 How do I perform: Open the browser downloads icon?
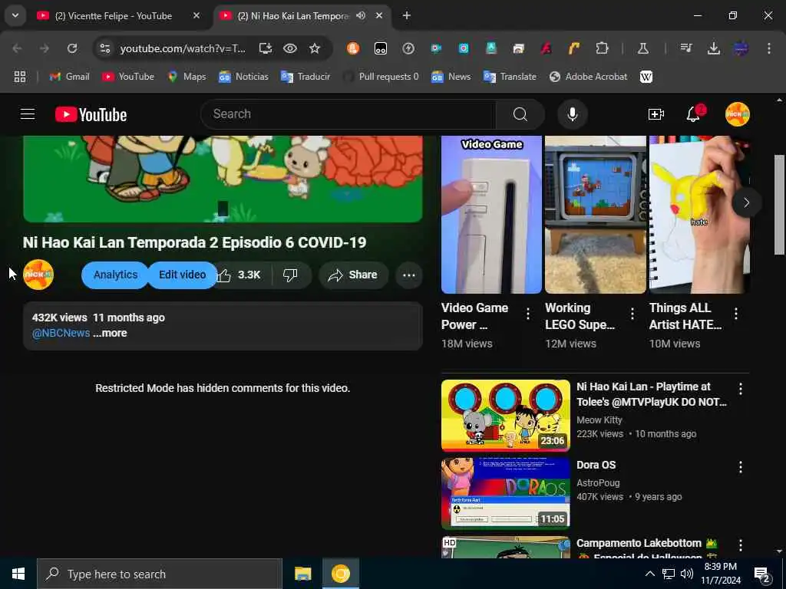point(714,48)
